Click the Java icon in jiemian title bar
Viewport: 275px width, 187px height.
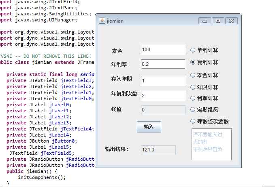point(102,21)
